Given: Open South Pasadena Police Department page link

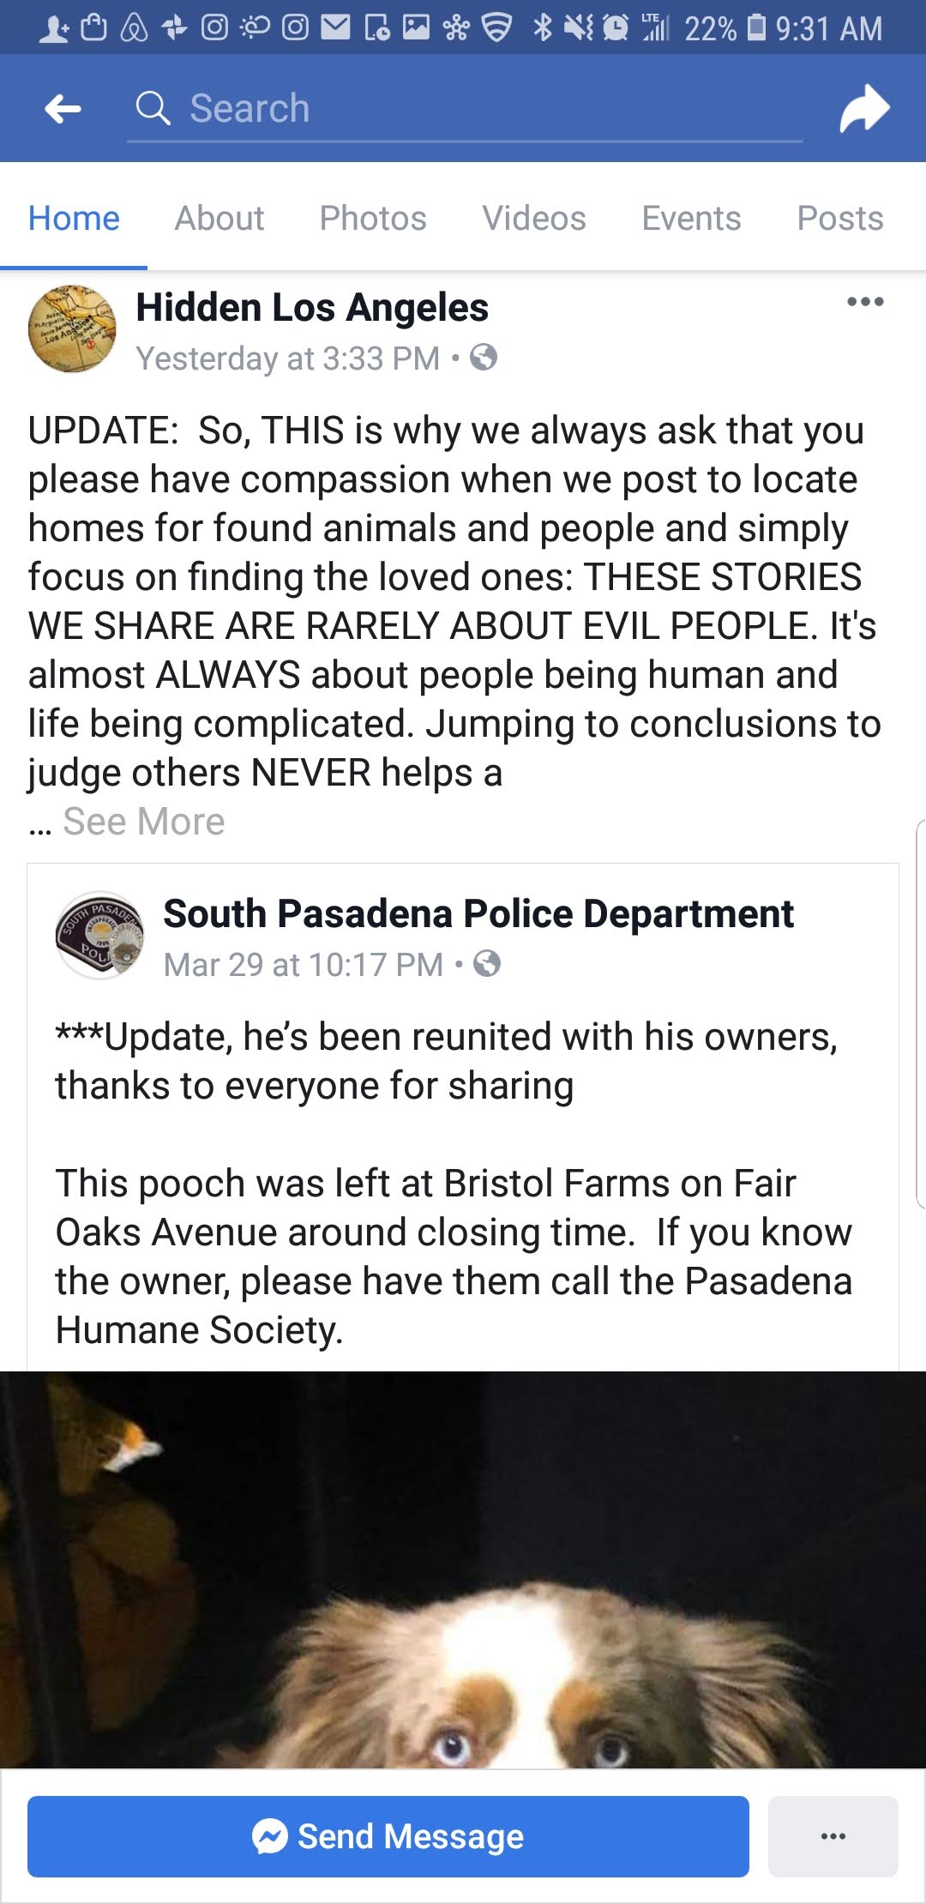Looking at the screenshot, I should click(478, 914).
